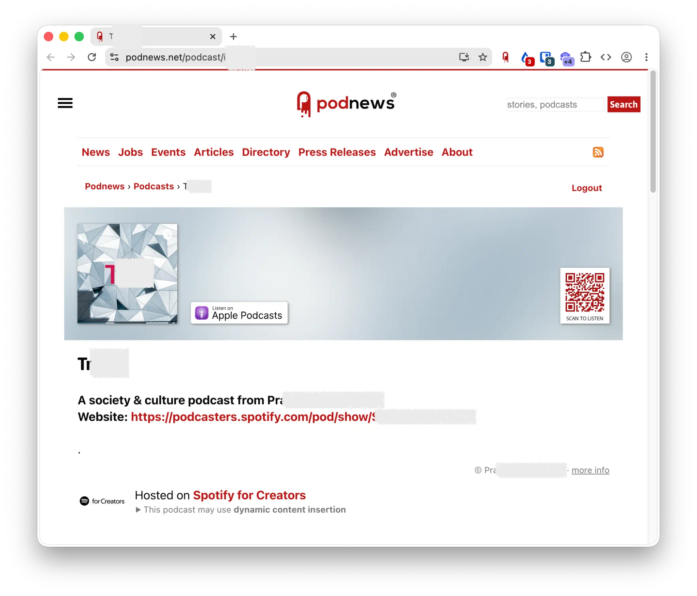
Task: Click the Listen on Apple Podcasts badge
Action: pos(239,313)
